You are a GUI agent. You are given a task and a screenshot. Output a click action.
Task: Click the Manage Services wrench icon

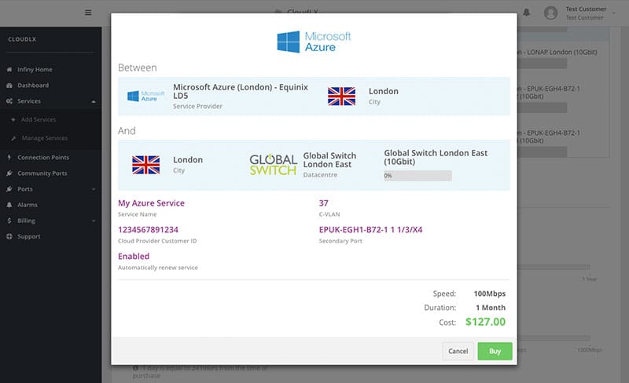(13, 138)
